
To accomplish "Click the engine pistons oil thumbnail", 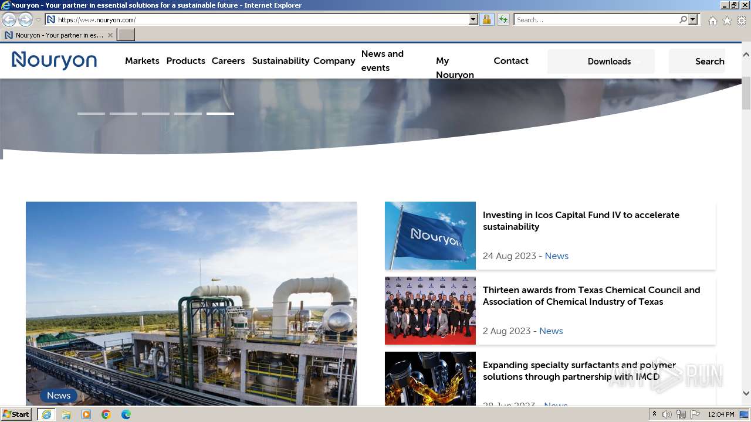I will (430, 379).
